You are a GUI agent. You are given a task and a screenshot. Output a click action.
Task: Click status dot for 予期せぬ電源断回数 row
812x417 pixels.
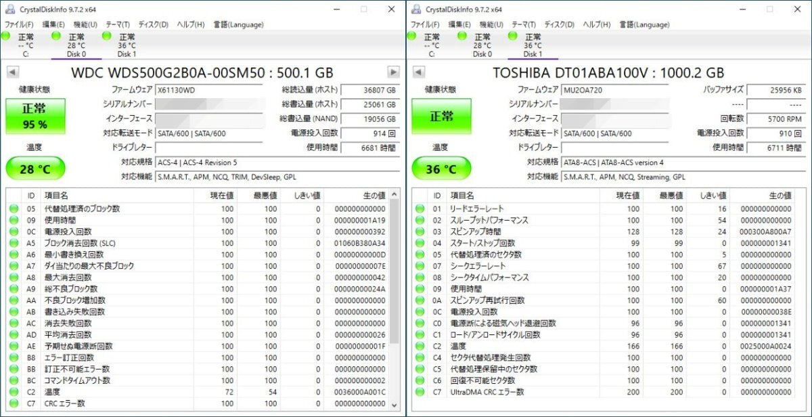point(14,346)
